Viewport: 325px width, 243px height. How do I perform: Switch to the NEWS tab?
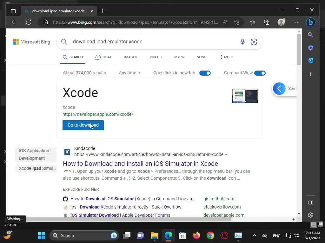(201, 57)
